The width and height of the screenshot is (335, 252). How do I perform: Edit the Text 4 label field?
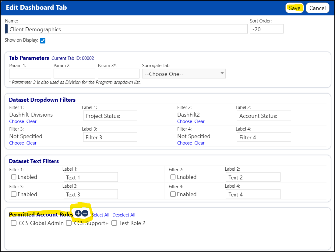click(x=253, y=194)
